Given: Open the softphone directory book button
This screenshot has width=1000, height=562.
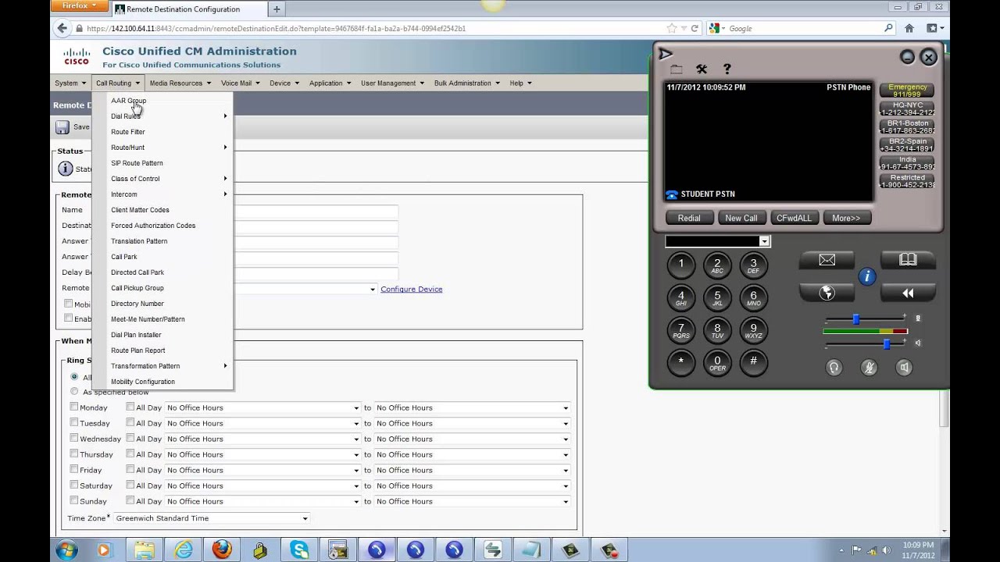Looking at the screenshot, I should [x=908, y=261].
